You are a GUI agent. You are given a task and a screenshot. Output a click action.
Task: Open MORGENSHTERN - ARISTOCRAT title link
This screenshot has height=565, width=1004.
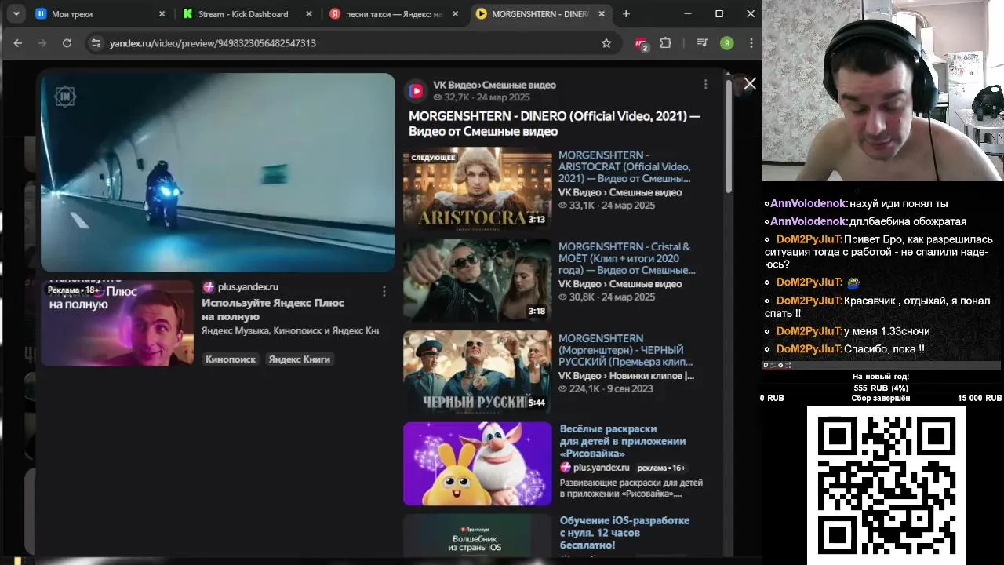point(624,167)
